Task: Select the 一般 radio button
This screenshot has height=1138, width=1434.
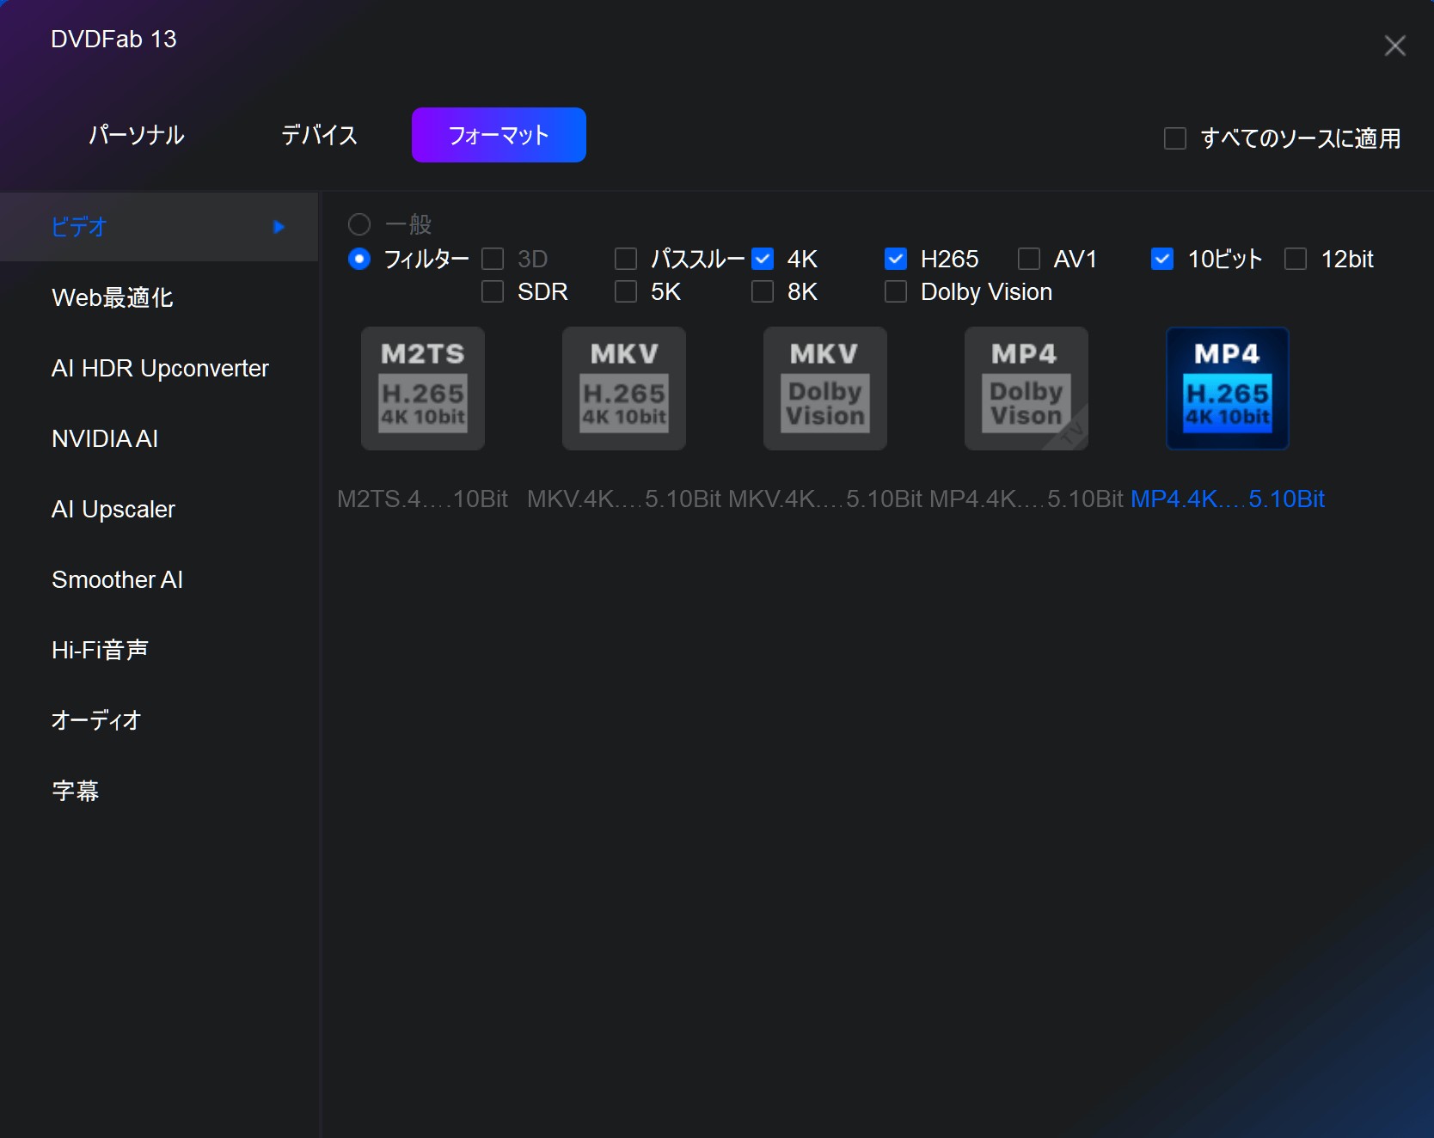Action: click(x=359, y=224)
